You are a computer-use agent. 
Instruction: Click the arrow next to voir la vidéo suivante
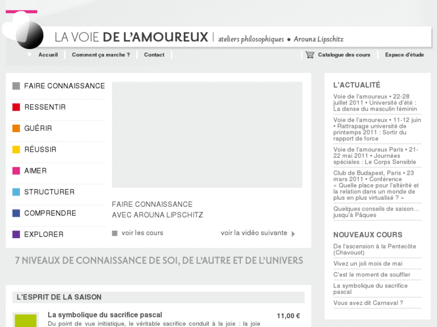[x=293, y=234]
